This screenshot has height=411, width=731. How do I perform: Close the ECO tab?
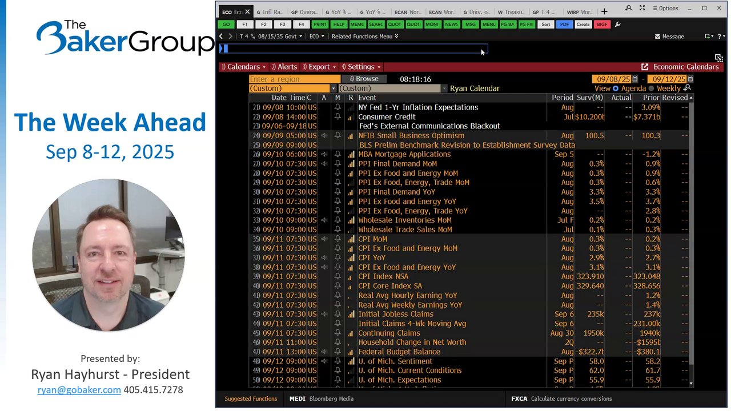pos(247,12)
